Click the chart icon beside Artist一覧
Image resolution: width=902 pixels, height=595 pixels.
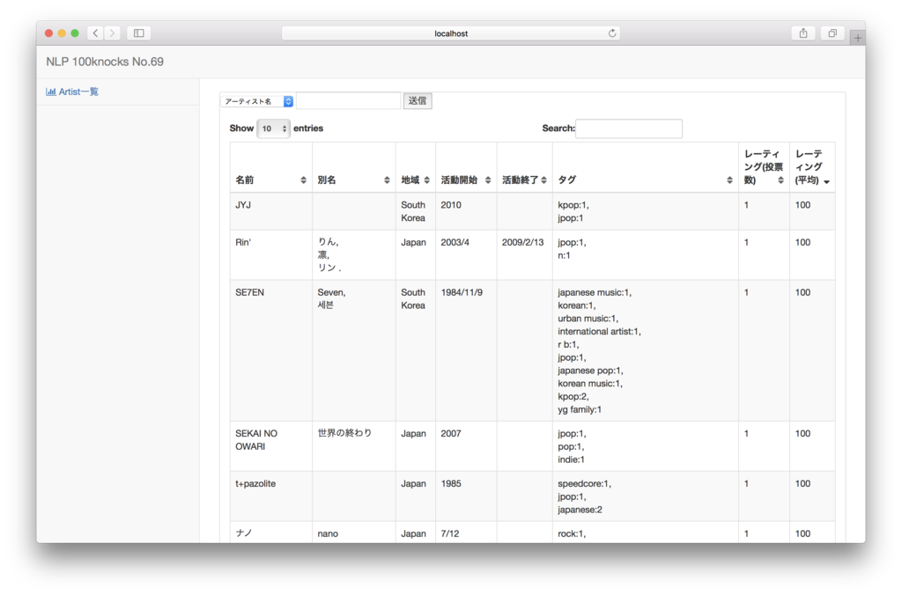point(50,92)
